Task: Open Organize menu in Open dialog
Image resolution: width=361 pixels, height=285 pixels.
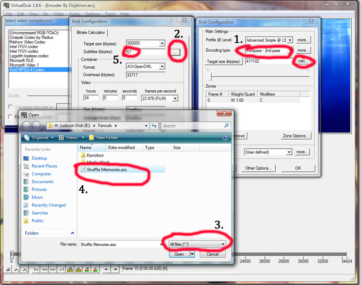Action: (x=39, y=137)
